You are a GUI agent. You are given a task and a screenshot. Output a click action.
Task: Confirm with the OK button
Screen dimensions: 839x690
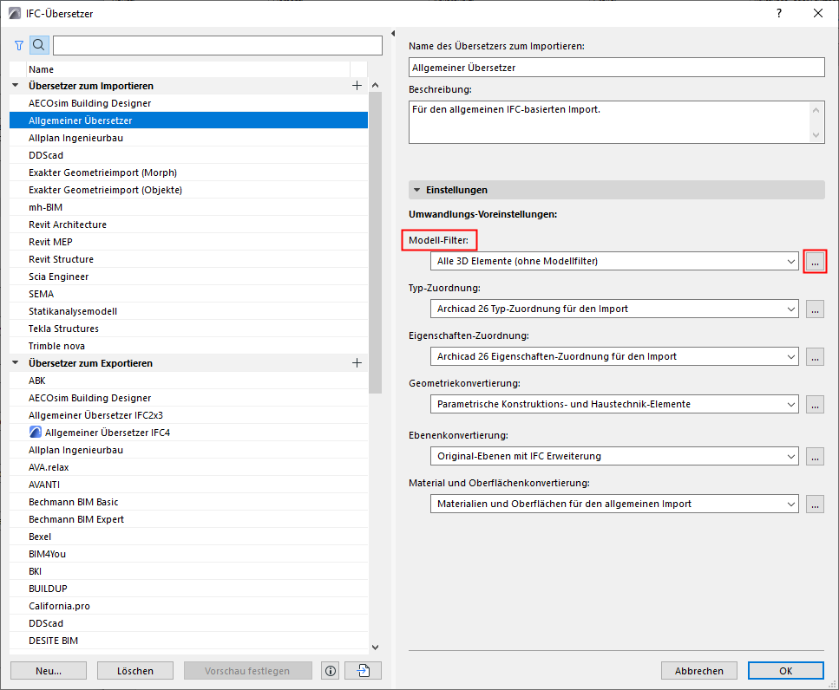[785, 671]
